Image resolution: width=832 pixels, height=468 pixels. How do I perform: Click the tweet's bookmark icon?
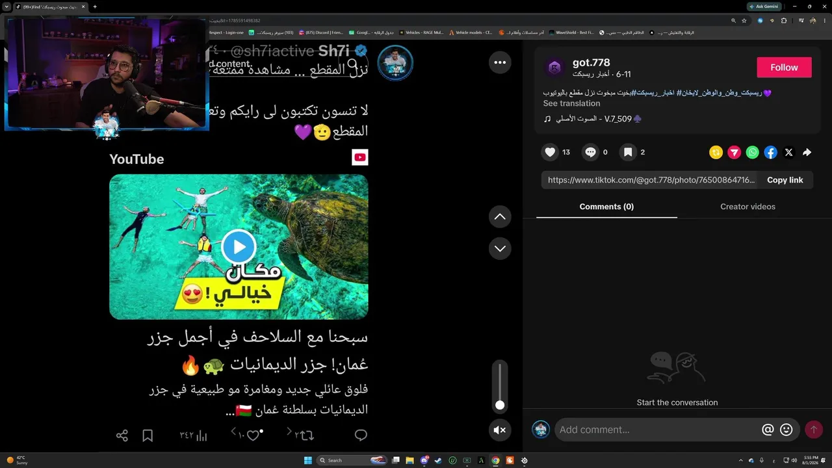(148, 435)
